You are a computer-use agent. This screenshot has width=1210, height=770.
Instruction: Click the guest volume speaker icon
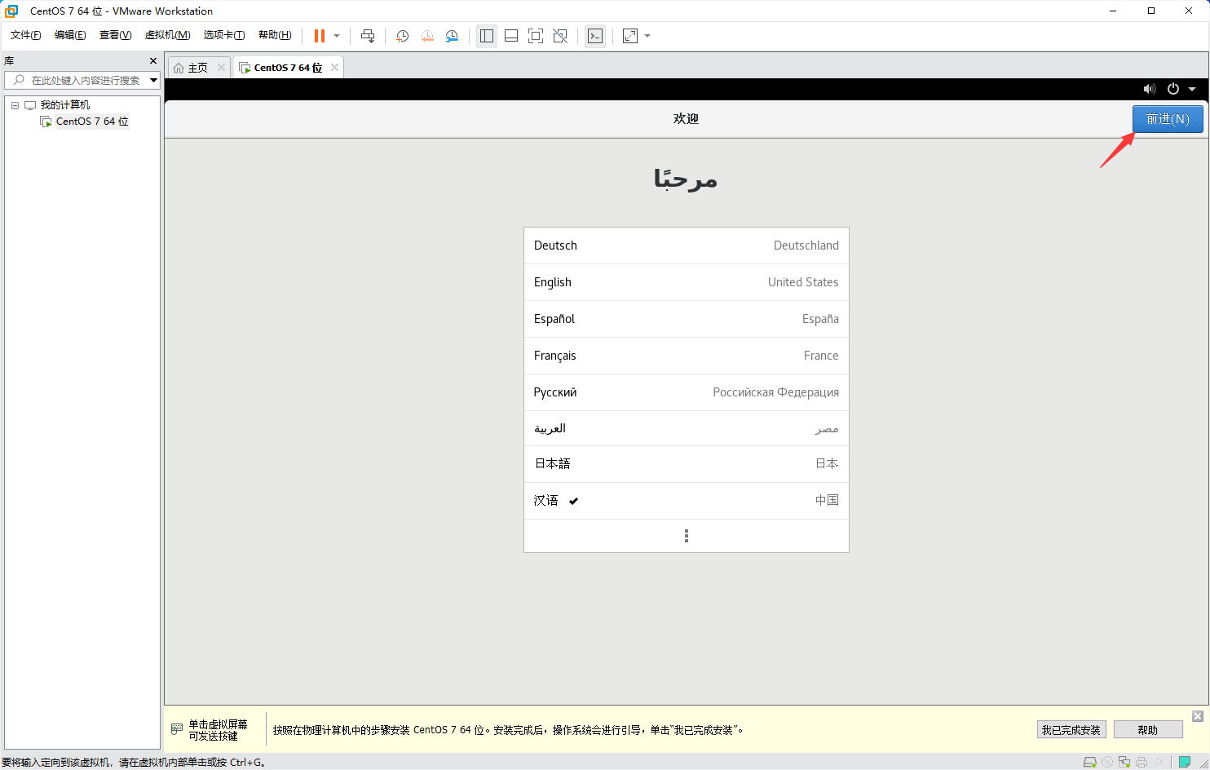pyautogui.click(x=1150, y=89)
